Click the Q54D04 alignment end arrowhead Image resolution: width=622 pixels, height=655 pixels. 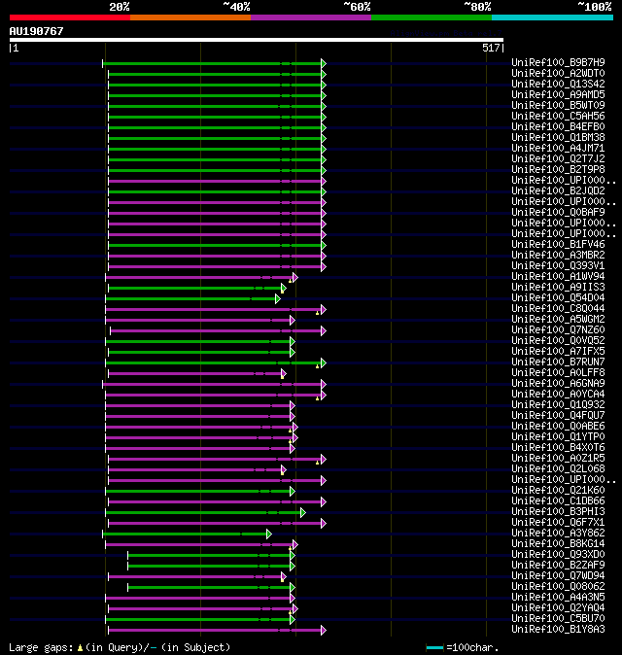(x=278, y=298)
